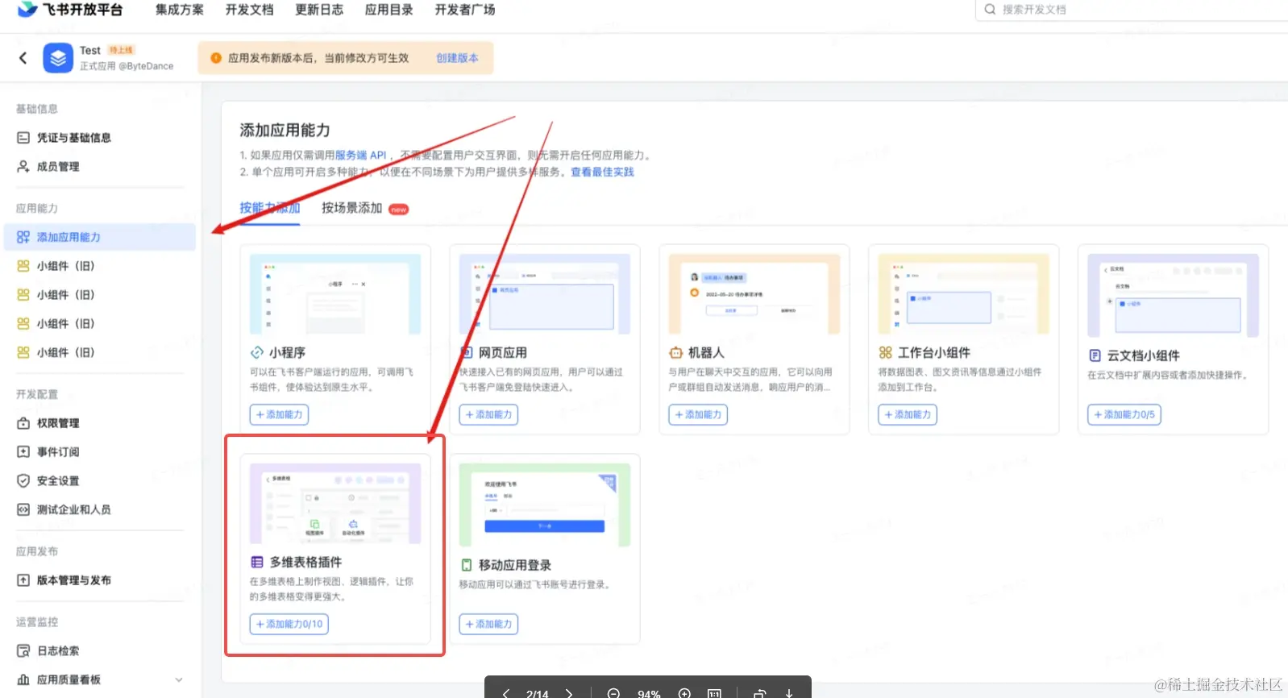Click the 机器人 robot icon
The width and height of the screenshot is (1288, 698).
tap(675, 352)
